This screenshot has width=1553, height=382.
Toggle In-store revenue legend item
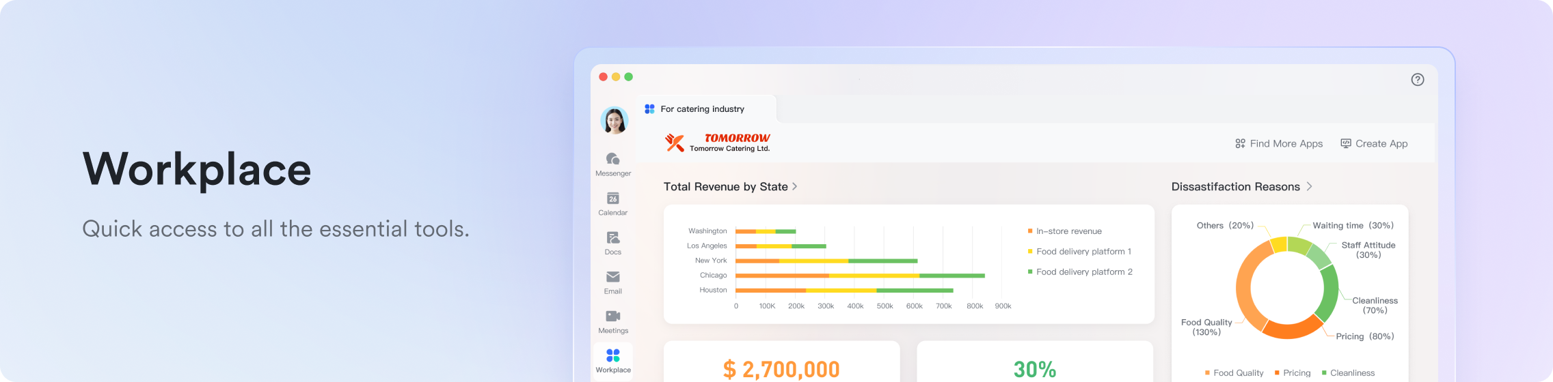click(1068, 231)
